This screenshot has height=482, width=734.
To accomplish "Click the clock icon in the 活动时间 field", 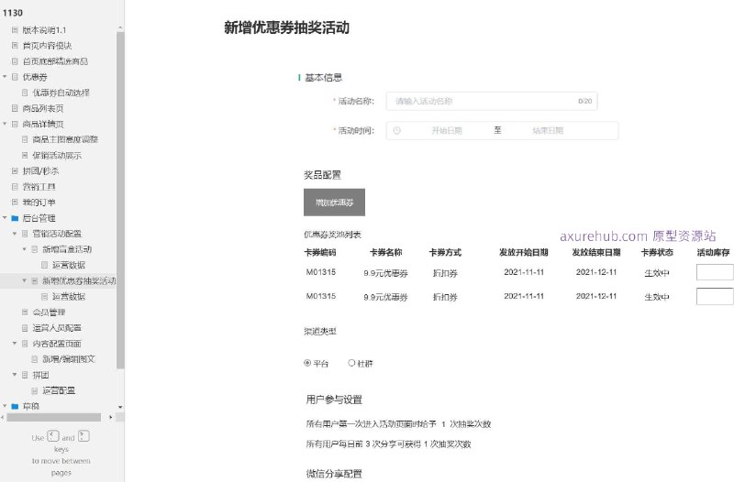I will 396,130.
